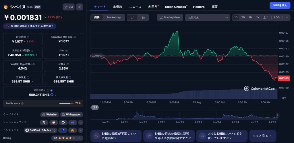
Task: Select the 価格 chart mode
Action: pos(97,17)
